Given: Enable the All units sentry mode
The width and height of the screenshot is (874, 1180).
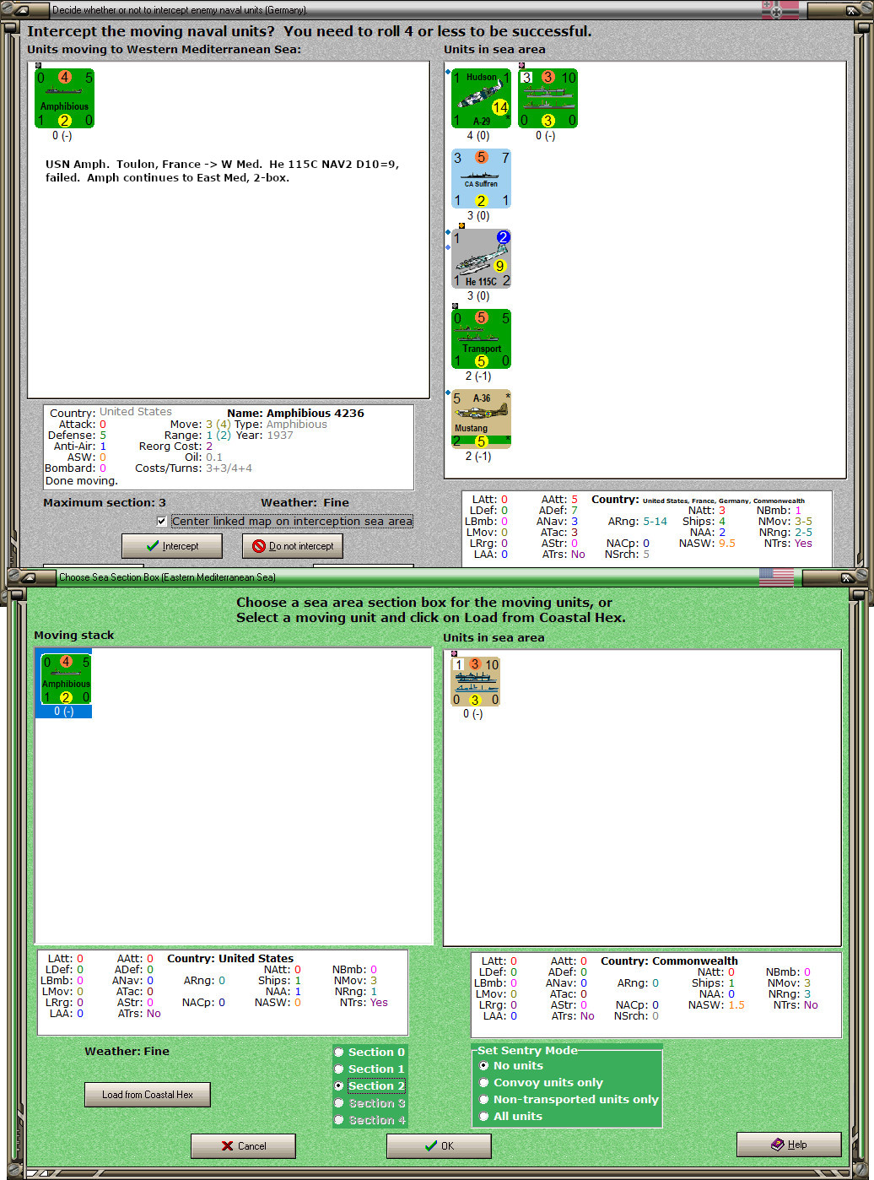Looking at the screenshot, I should [483, 1116].
